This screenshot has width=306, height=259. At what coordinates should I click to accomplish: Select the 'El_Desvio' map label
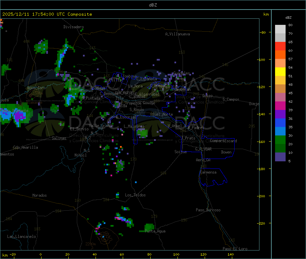click(79, 129)
